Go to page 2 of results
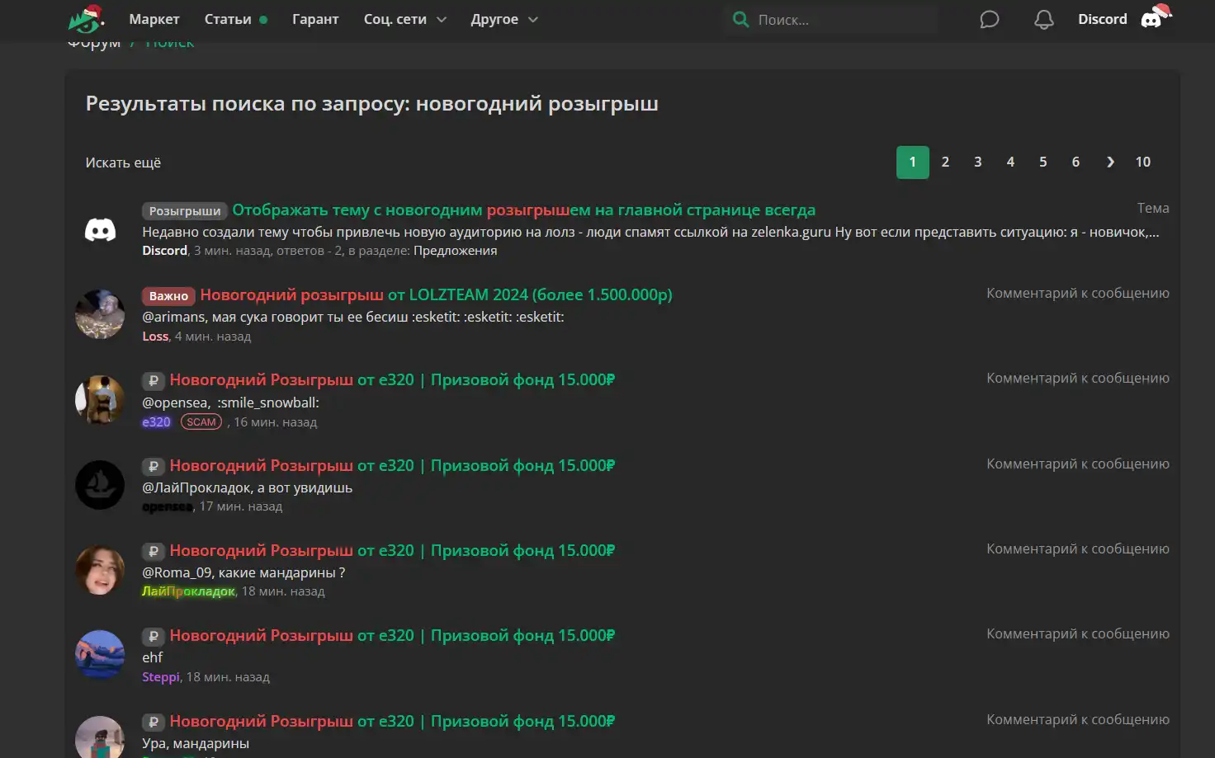The image size is (1215, 758). 945,162
